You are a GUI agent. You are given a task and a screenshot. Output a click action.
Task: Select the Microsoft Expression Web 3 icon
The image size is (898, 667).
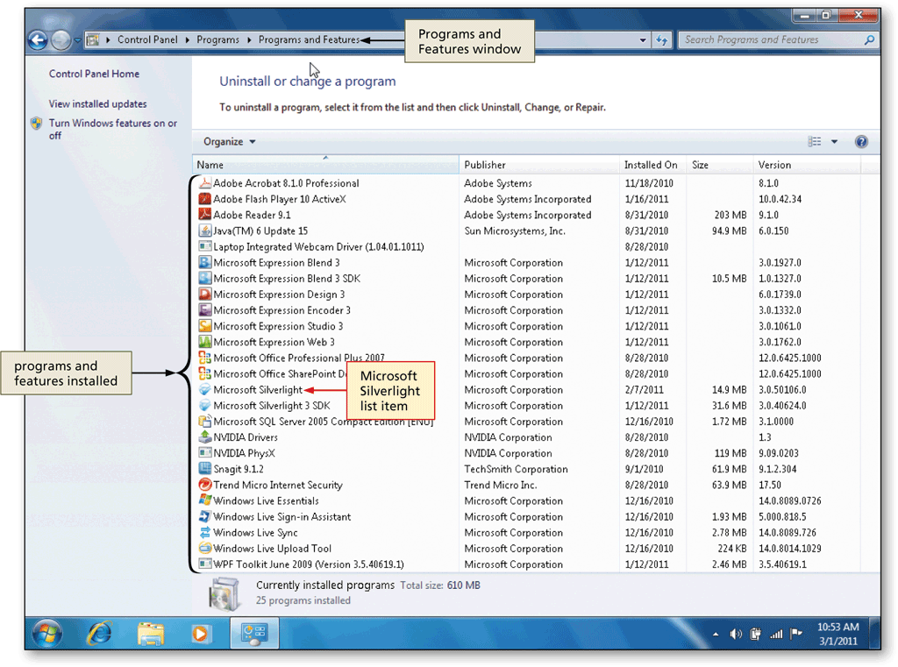(204, 342)
